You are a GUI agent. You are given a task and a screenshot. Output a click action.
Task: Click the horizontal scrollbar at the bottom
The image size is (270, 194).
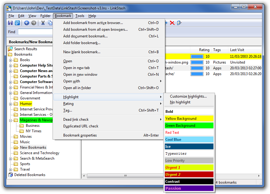pos(125,176)
